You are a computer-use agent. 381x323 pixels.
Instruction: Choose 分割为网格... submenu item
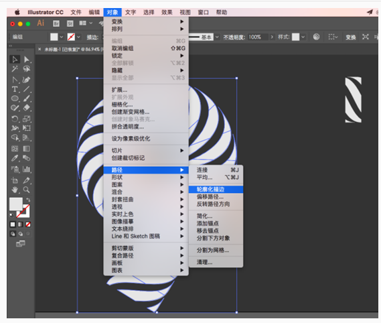[216, 250]
